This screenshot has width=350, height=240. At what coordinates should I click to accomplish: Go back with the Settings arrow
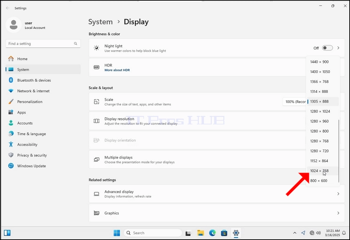[x=7, y=8]
